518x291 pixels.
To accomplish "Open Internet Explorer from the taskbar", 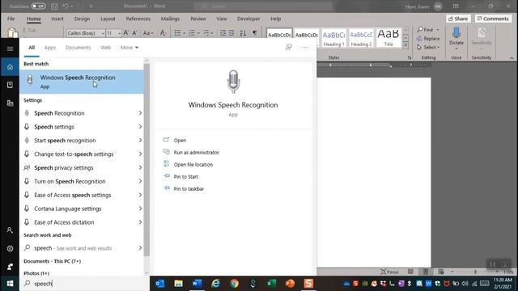I will 216,284.
